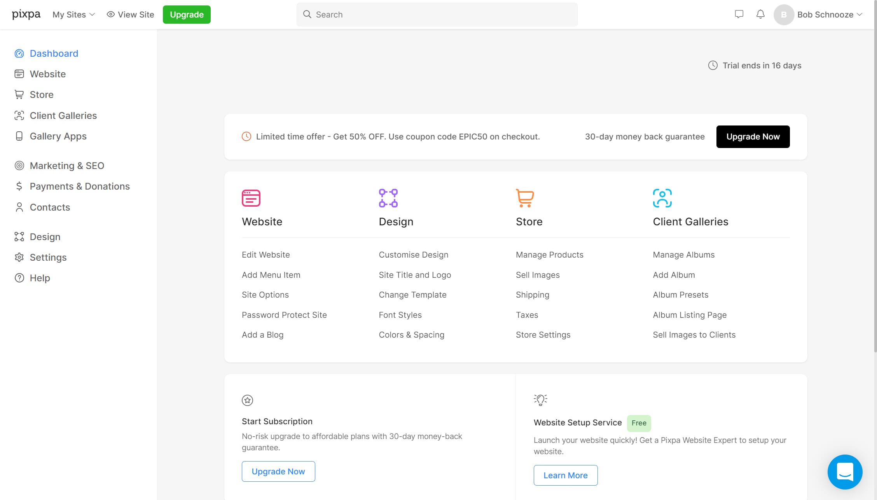Open Store in the sidebar
Image resolution: width=877 pixels, height=500 pixels.
tap(42, 94)
